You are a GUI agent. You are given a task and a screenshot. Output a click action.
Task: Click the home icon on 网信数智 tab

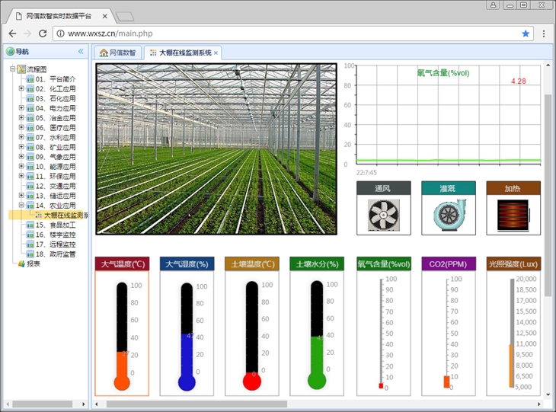click(x=104, y=53)
